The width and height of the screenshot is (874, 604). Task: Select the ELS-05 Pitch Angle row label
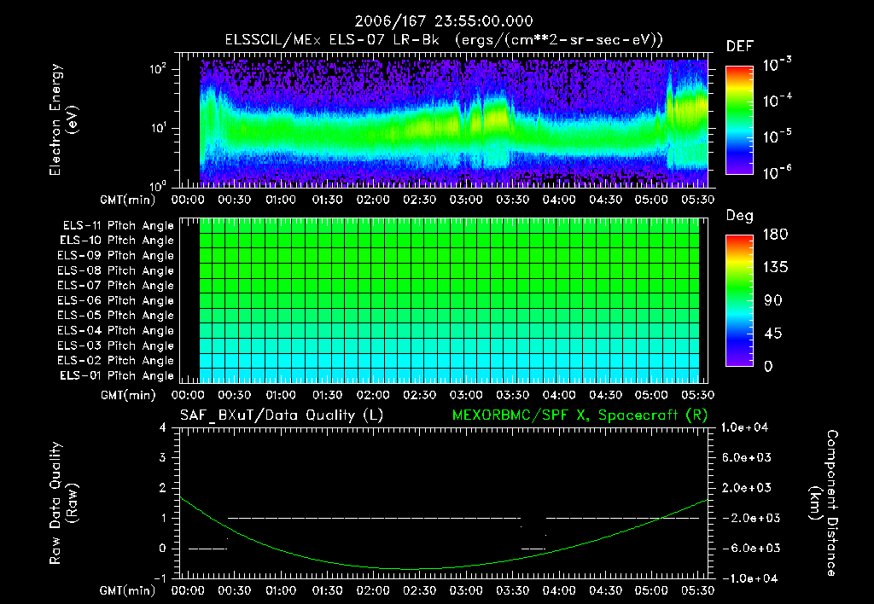(116, 316)
